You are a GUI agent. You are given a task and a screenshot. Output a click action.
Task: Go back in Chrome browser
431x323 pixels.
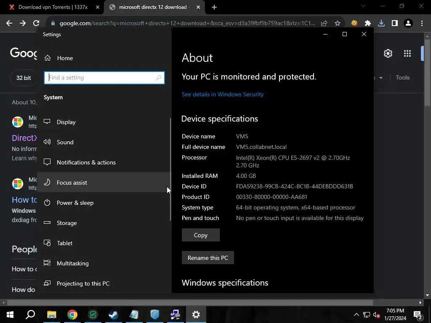coord(9,24)
